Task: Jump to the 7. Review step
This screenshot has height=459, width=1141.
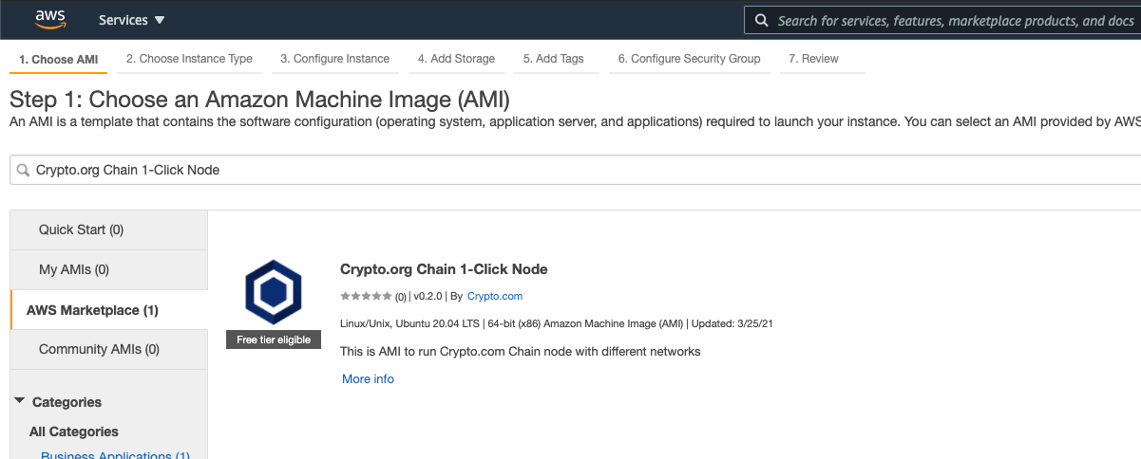Action: [813, 59]
